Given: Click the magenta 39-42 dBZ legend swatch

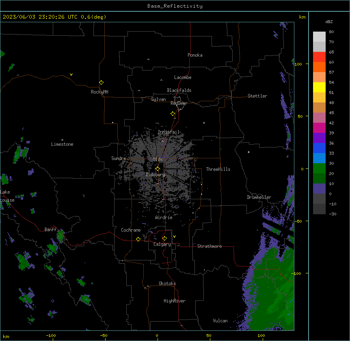Looking at the screenshot, I should (319, 128).
